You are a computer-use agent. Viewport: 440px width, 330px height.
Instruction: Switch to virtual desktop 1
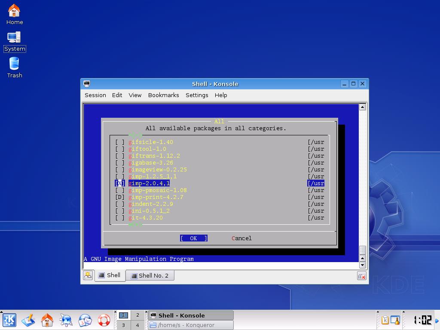123,315
